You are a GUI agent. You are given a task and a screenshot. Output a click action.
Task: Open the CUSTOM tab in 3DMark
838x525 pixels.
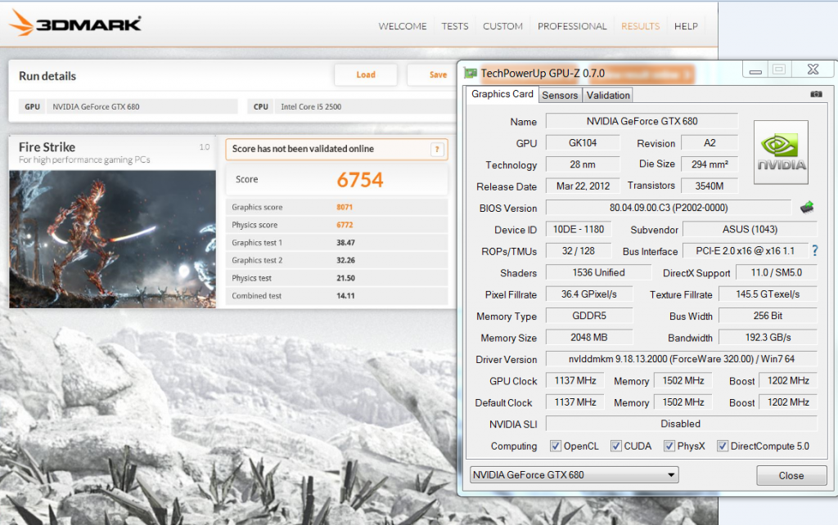point(503,26)
